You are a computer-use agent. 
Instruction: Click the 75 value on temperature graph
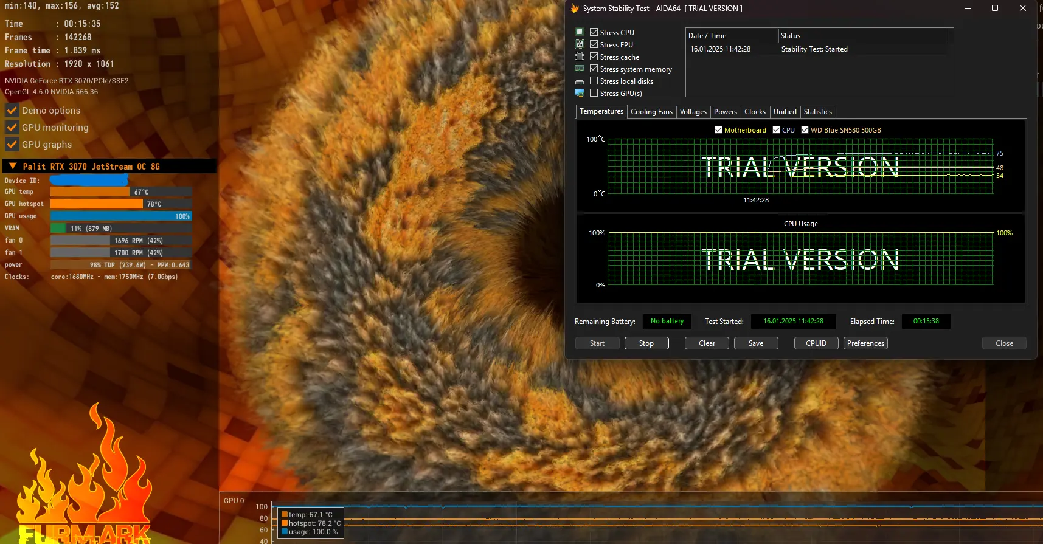pyautogui.click(x=1000, y=153)
